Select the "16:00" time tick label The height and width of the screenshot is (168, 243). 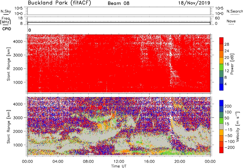pyautogui.click(x=149, y=162)
